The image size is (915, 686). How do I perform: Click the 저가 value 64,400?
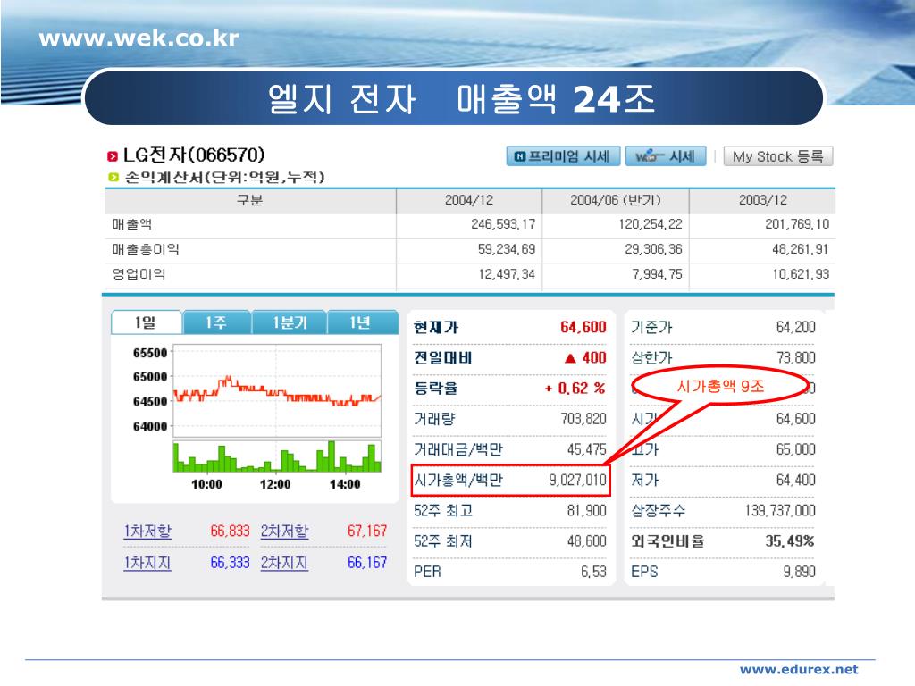[x=796, y=480]
